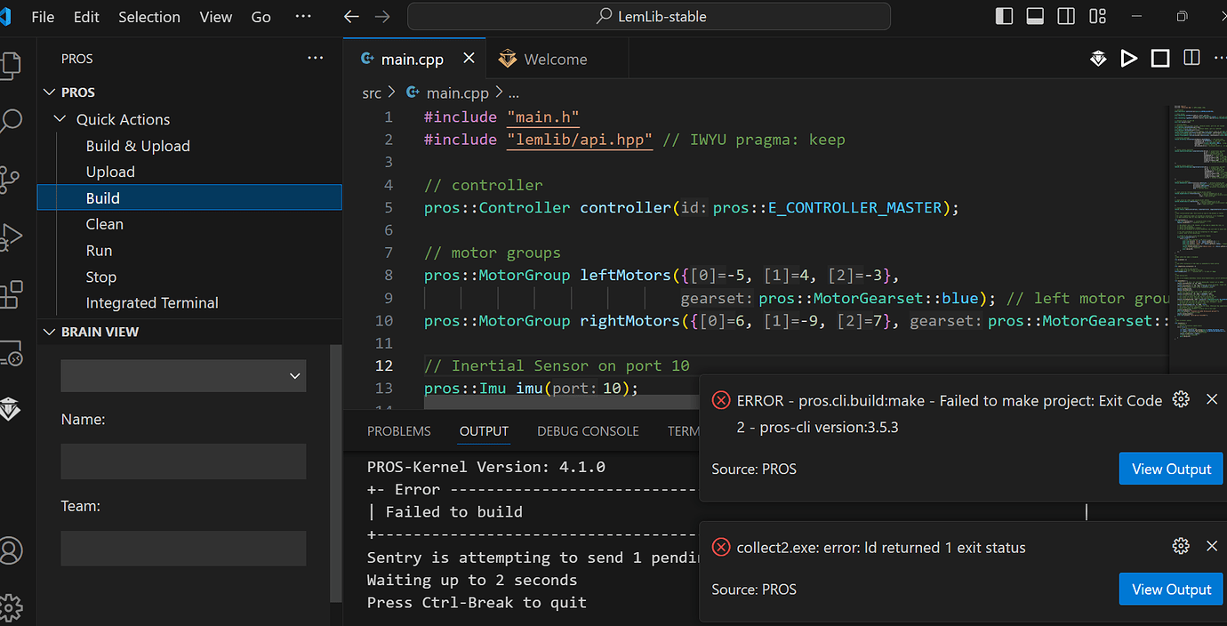Open the notification settings gear on the ld error
1227x626 pixels.
click(x=1181, y=546)
